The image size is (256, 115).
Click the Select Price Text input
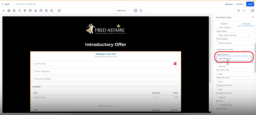234,82
